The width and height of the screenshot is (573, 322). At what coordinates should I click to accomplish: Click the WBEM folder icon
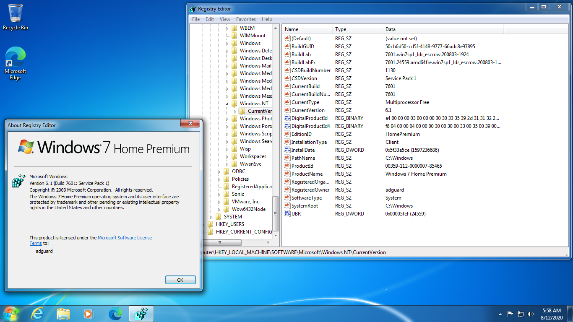point(234,28)
